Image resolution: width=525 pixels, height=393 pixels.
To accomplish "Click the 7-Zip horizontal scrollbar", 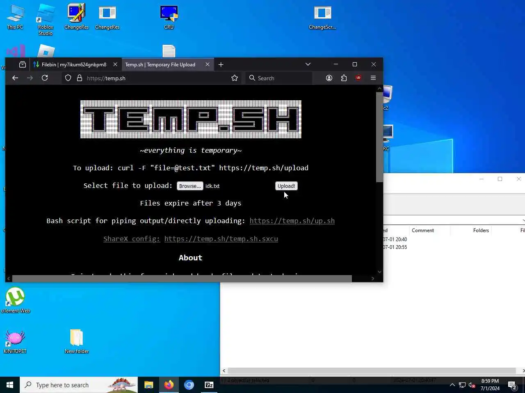I will pos(372,370).
